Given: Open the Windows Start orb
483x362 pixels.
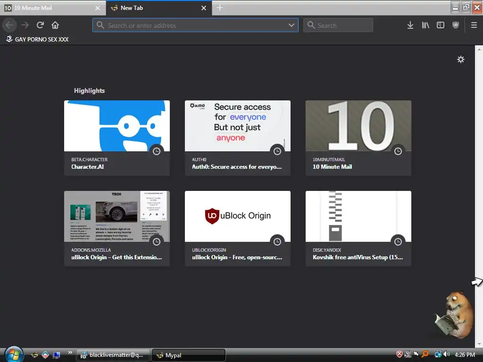Looking at the screenshot, I should tap(13, 354).
